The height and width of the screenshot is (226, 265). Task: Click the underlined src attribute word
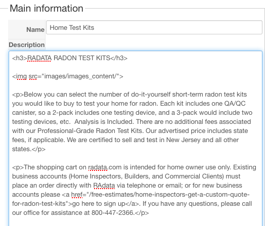pos(33,76)
